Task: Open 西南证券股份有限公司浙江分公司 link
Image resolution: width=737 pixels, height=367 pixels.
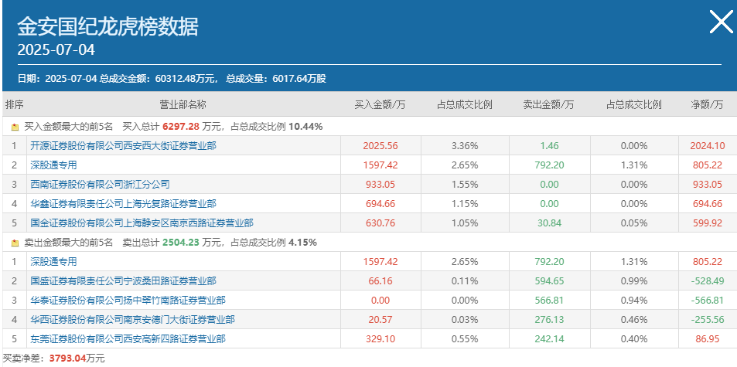Action: click(x=100, y=185)
